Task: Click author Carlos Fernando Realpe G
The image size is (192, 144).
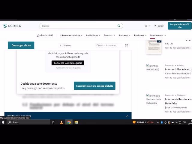Action: (178, 73)
